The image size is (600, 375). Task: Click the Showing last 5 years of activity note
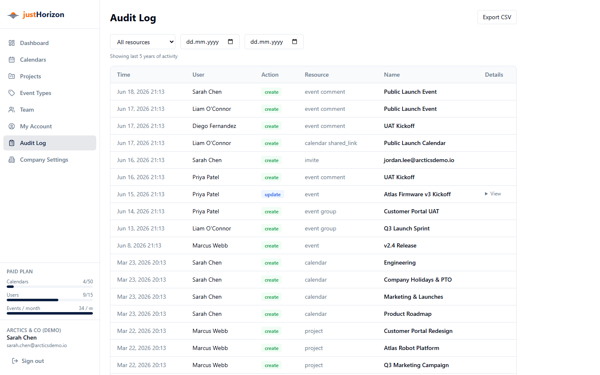[x=144, y=56]
